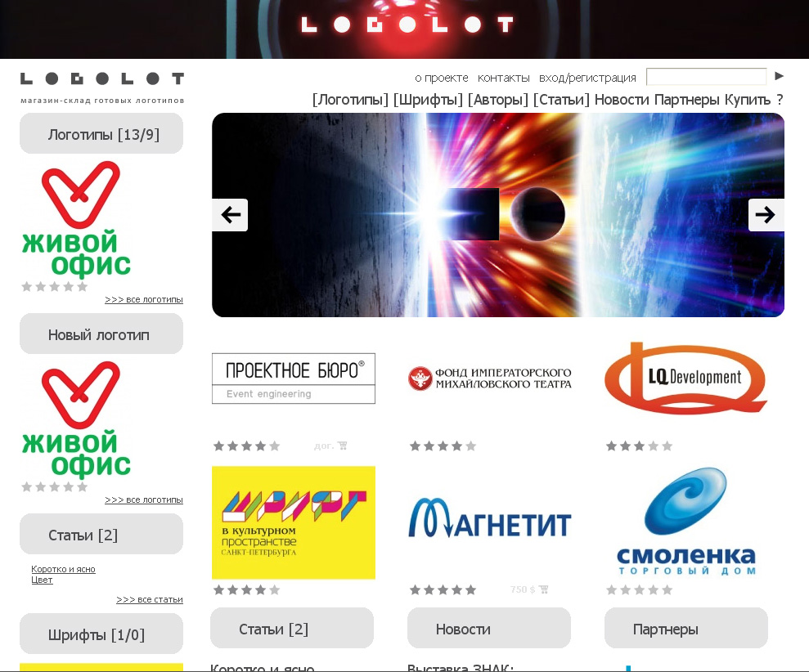Click the star rating under Фонд Михайловского театра
Image resolution: width=809 pixels, height=672 pixels.
pos(443,446)
